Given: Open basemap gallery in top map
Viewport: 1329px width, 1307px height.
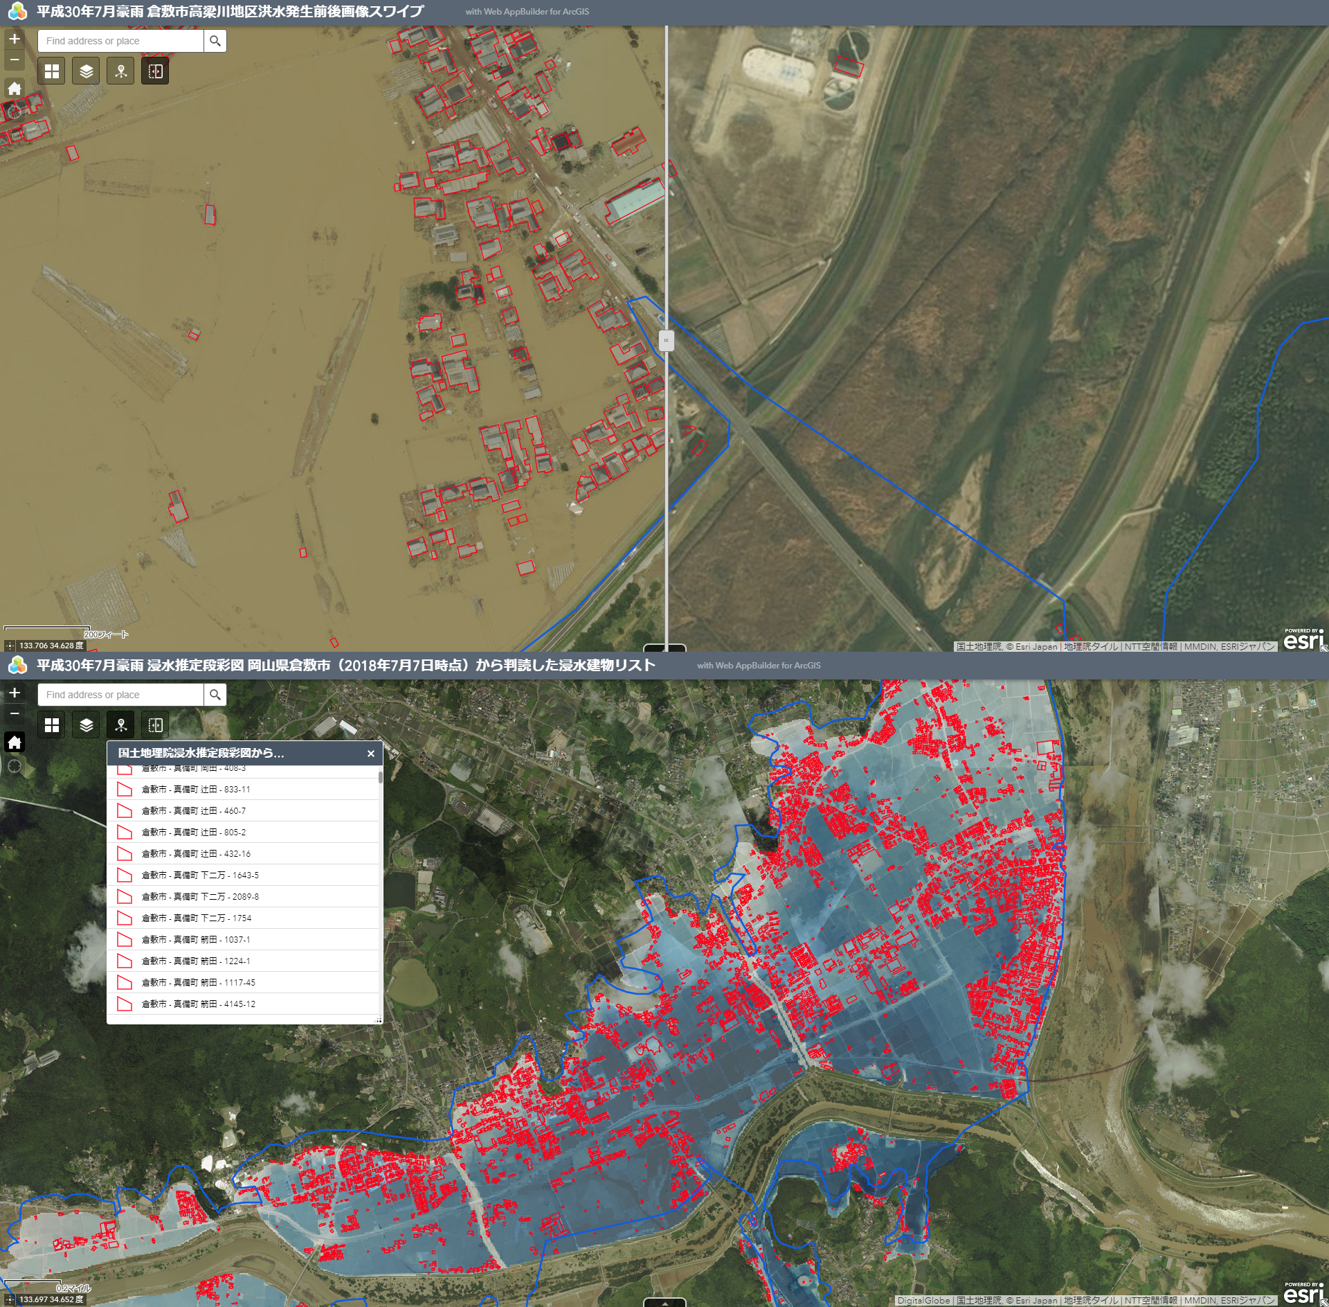Looking at the screenshot, I should coord(51,71).
